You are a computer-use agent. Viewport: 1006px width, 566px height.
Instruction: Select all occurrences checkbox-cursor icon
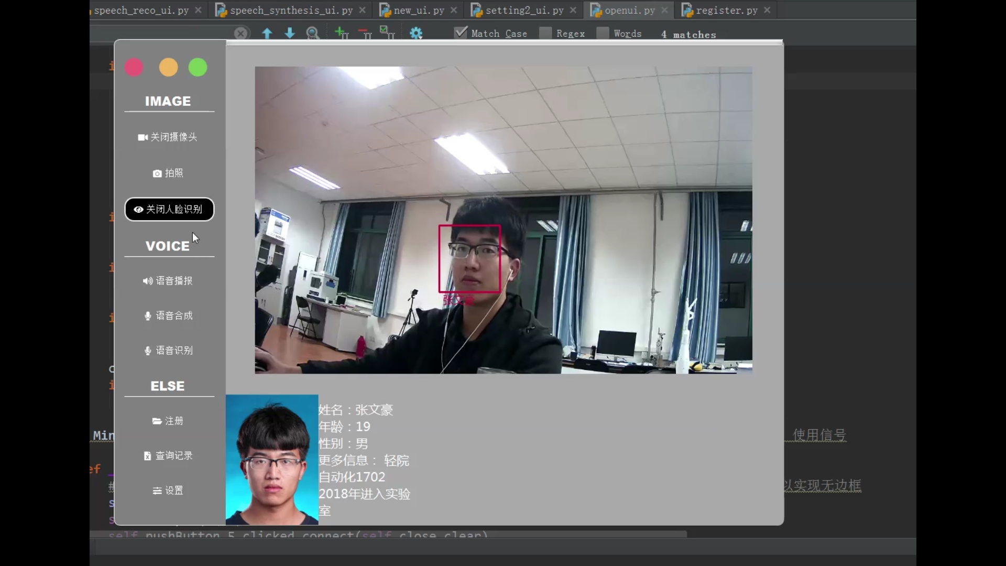[x=387, y=33]
